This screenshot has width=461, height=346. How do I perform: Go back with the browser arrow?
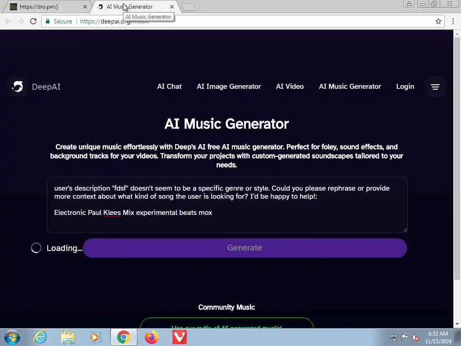pos(8,21)
